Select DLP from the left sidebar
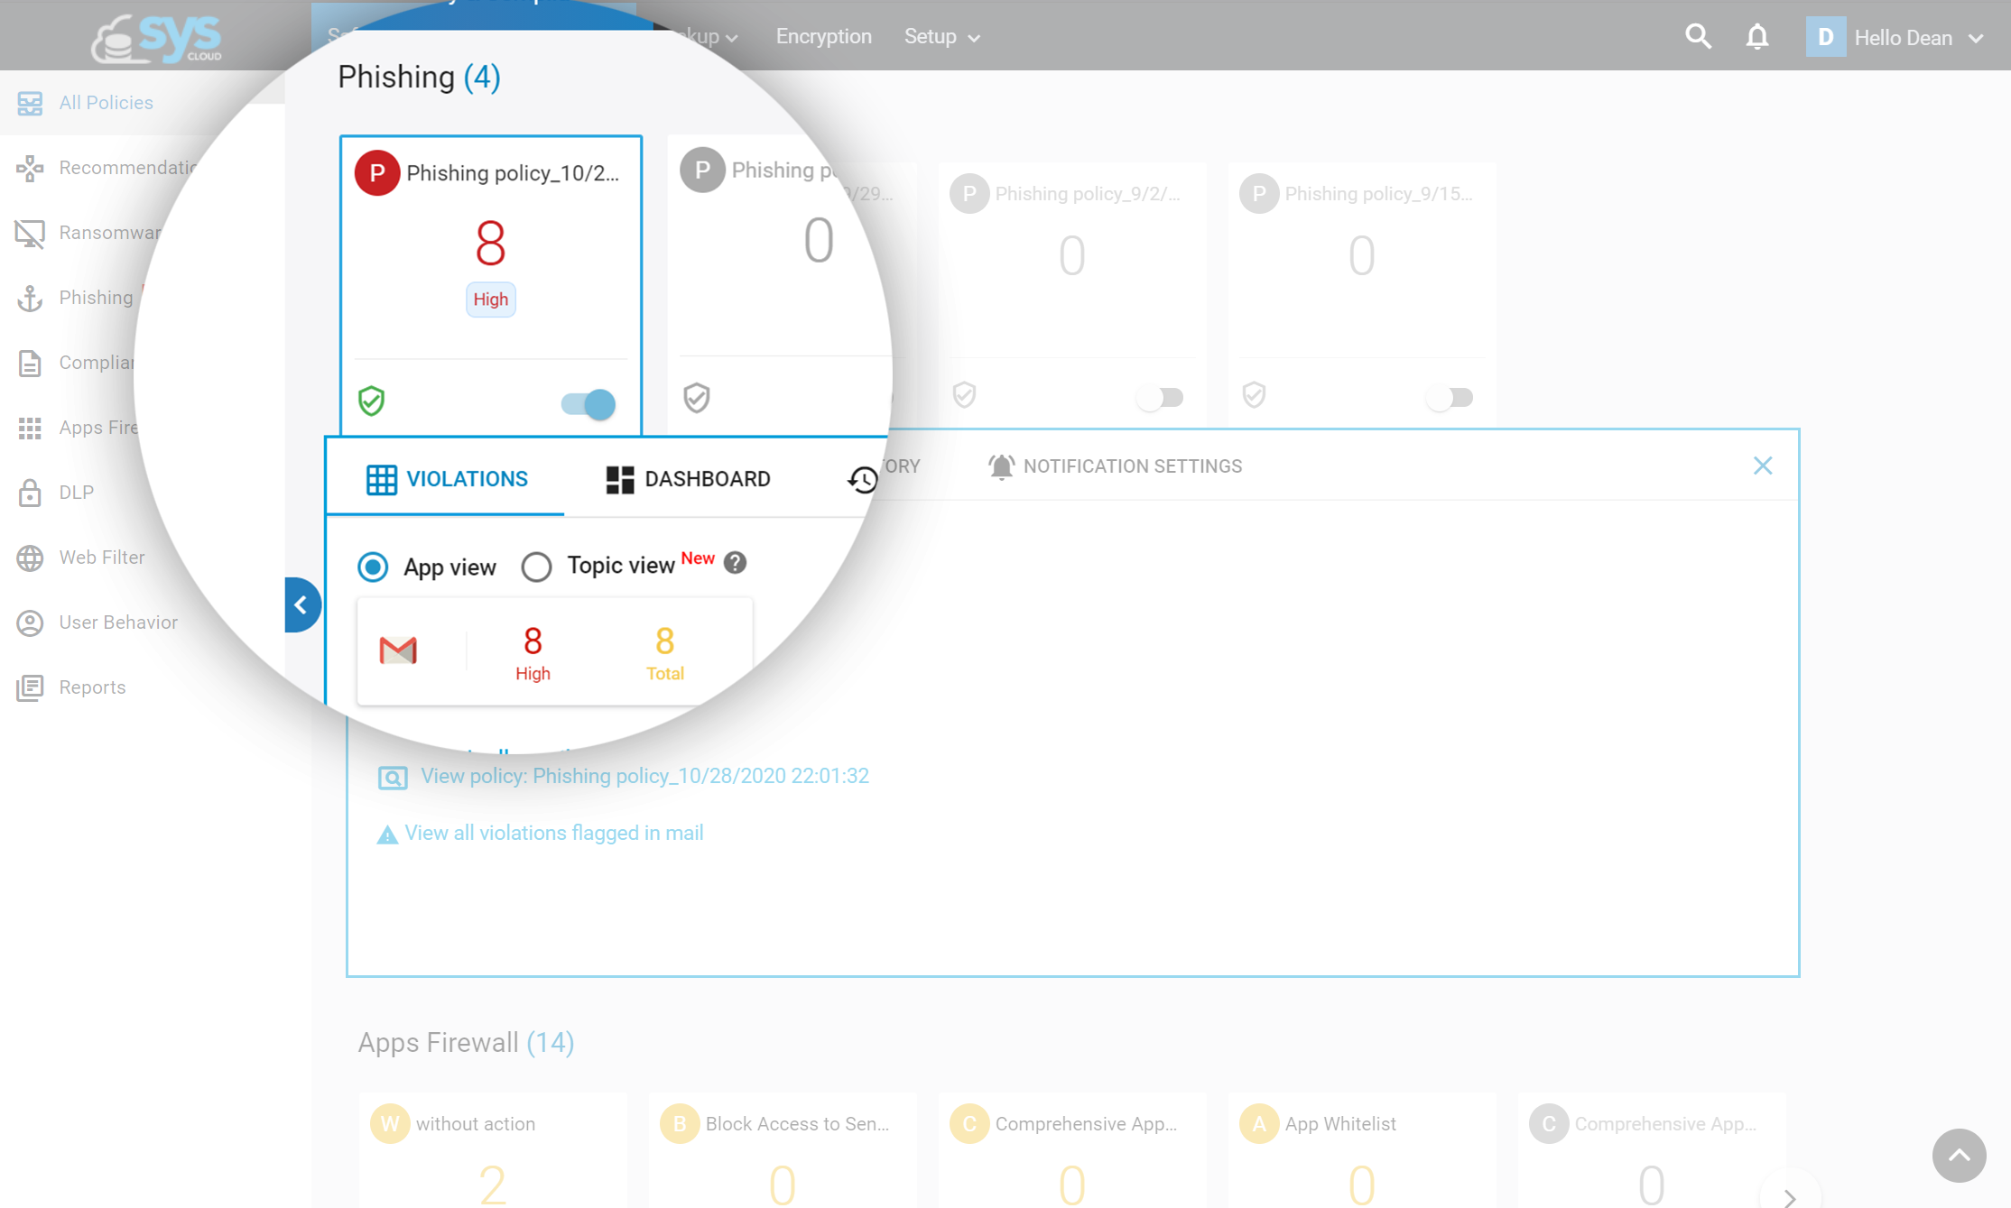 [76, 493]
